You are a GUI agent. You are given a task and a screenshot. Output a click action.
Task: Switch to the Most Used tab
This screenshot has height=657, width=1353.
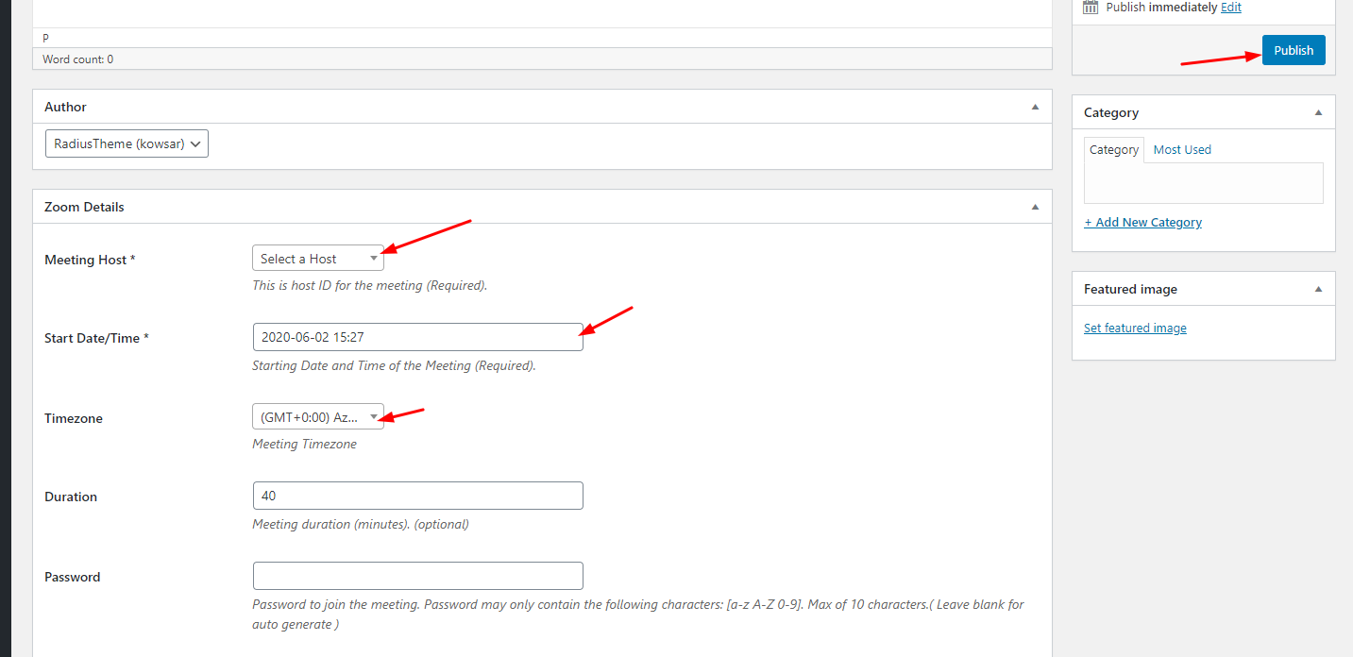(1182, 149)
